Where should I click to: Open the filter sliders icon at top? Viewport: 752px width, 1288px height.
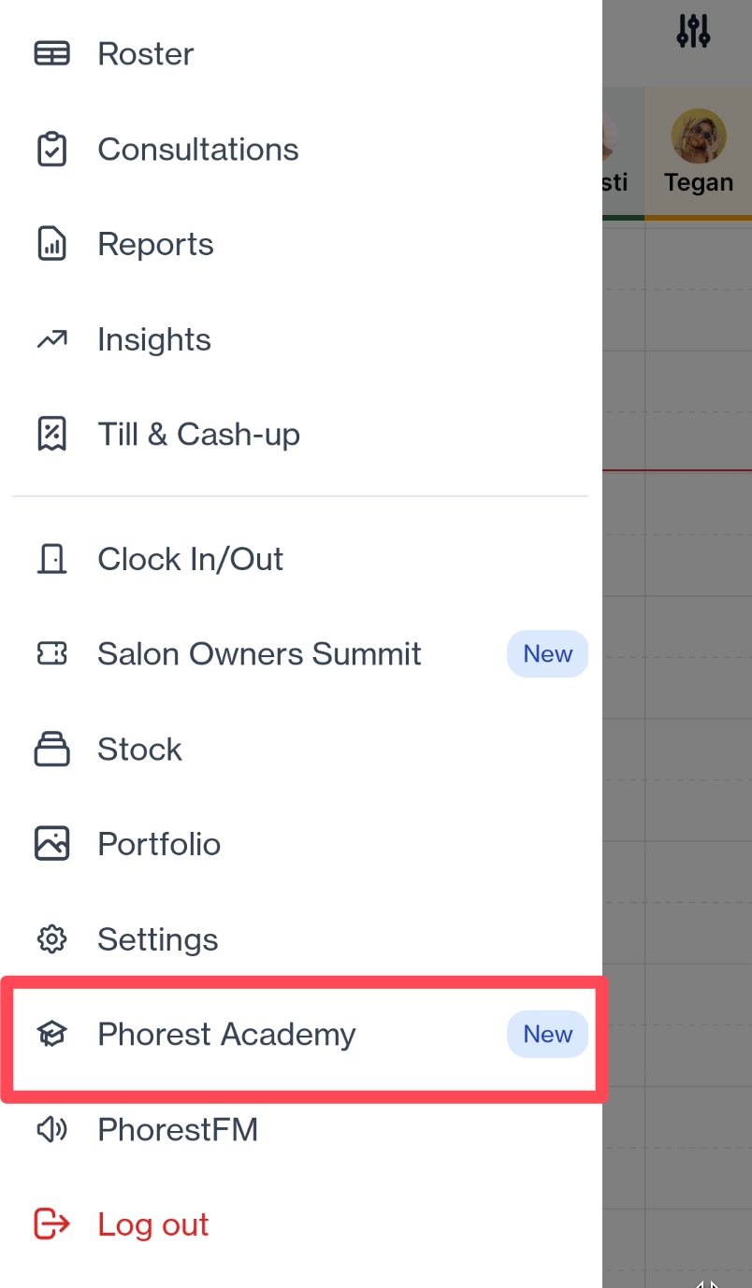[x=693, y=31]
